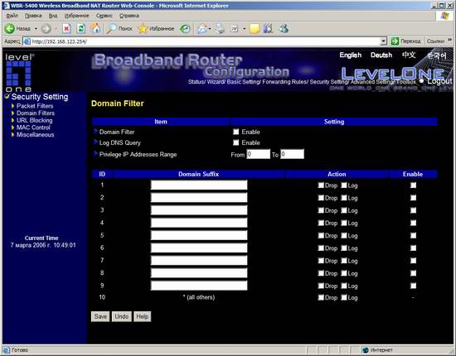Click the Messenger toolbar icon
Screen dimensions: 456x356
point(284,28)
